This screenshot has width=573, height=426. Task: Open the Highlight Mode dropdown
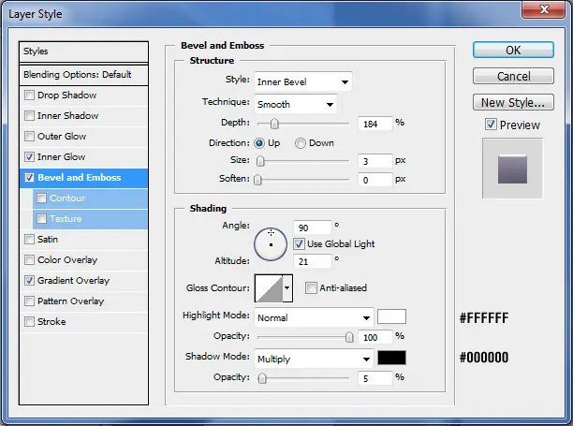pyautogui.click(x=314, y=317)
